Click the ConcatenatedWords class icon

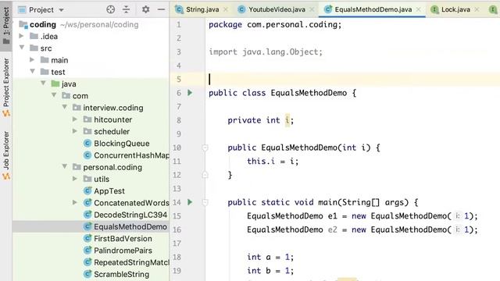(87, 203)
